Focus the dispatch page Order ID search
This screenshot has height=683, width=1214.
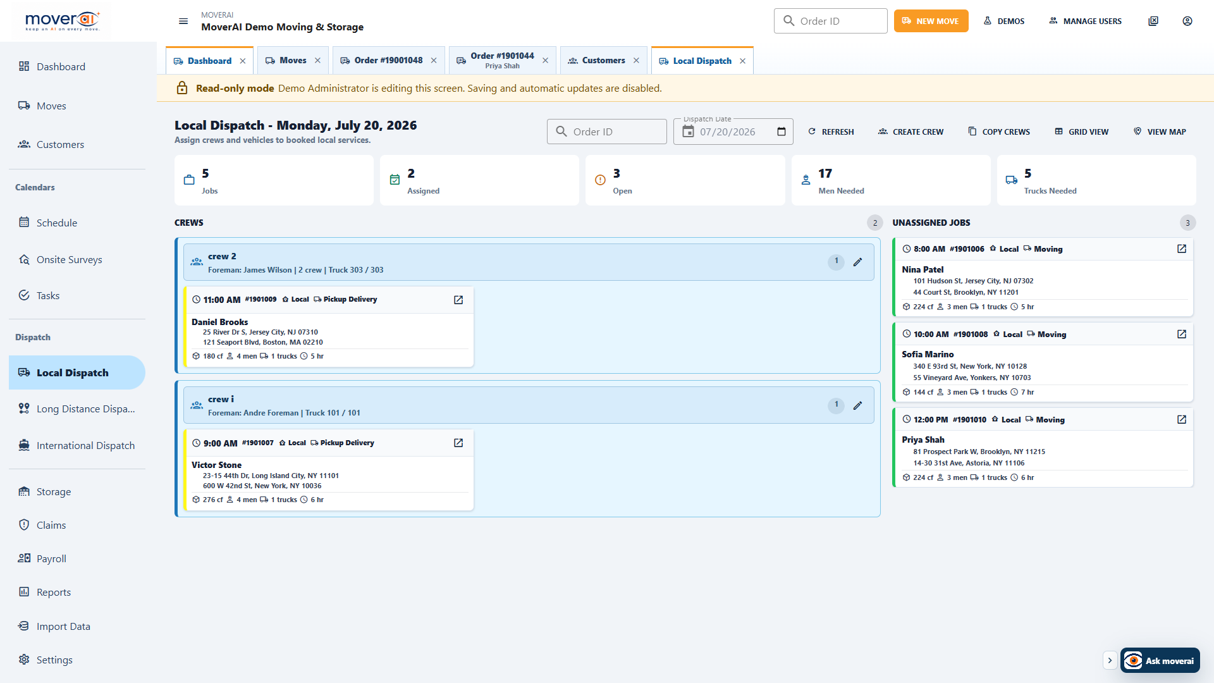606,132
